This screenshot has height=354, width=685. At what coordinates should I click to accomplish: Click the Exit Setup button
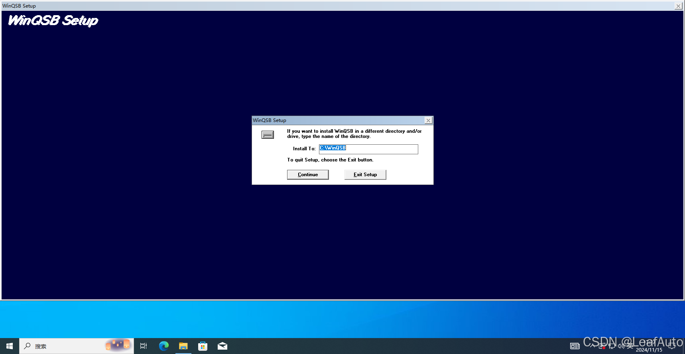365,175
